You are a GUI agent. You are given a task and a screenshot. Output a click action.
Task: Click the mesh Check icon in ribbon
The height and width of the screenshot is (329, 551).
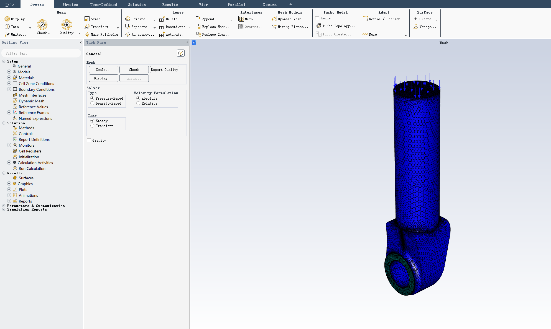click(x=42, y=25)
